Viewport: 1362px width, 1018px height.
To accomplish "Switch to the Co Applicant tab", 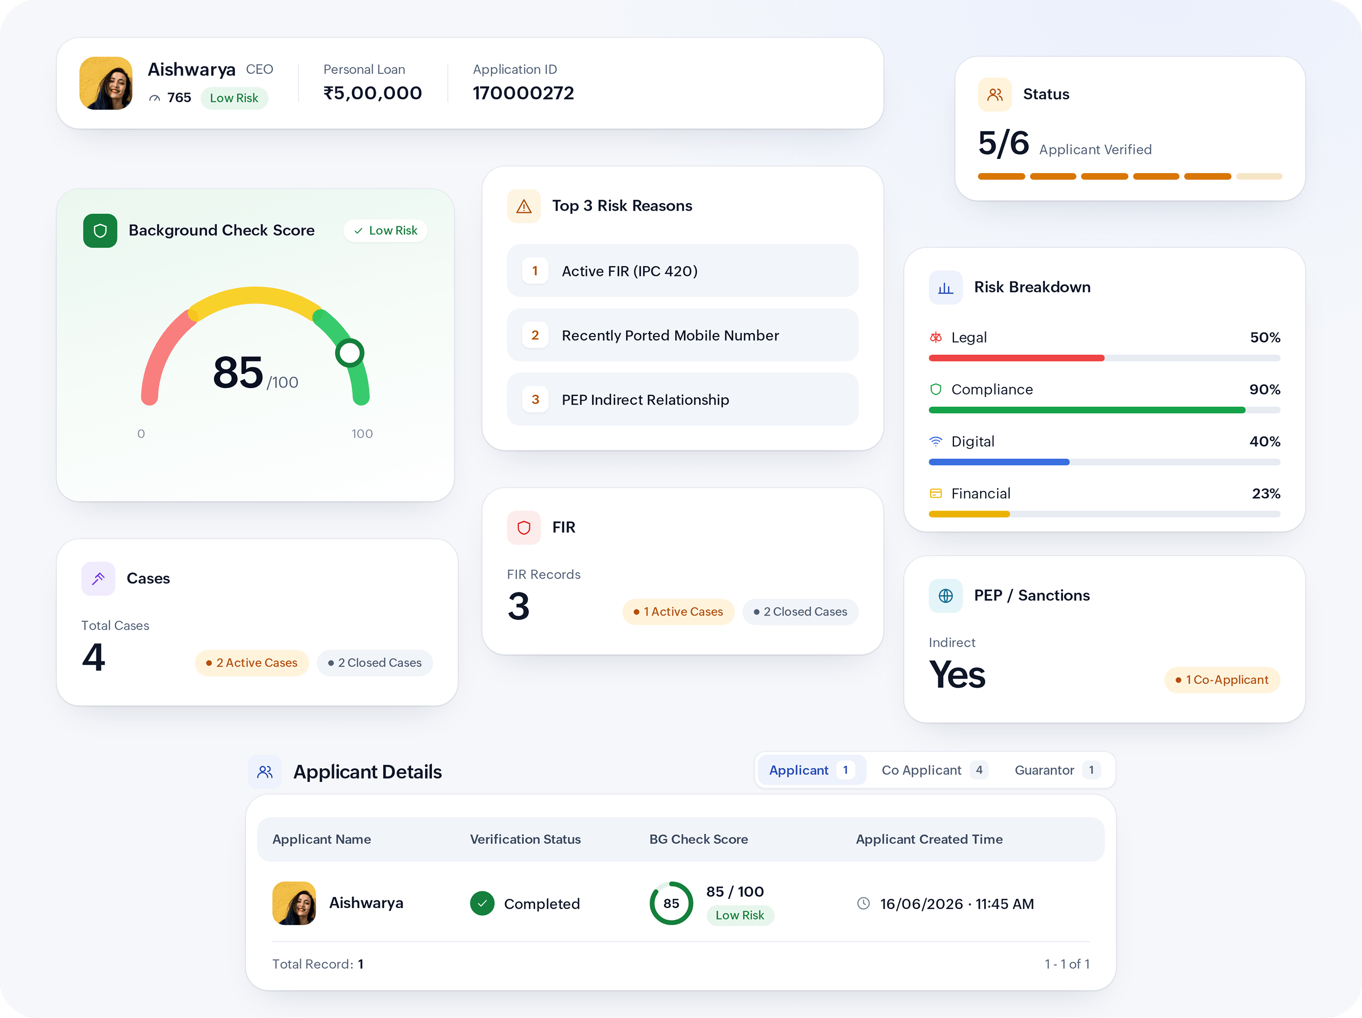I will tap(934, 770).
